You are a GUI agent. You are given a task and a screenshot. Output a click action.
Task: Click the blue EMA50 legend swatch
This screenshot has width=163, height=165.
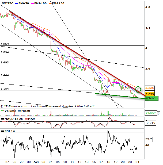(16, 3)
